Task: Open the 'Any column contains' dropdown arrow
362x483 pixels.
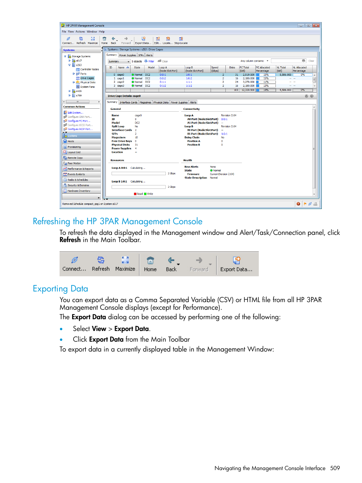Action: point(268,61)
